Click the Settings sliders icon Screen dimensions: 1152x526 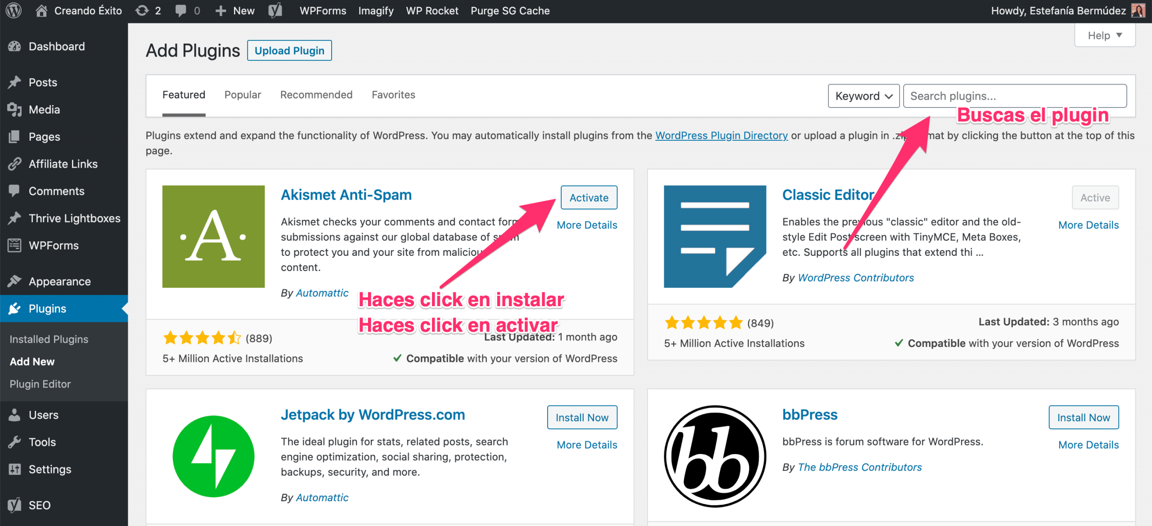(x=14, y=469)
